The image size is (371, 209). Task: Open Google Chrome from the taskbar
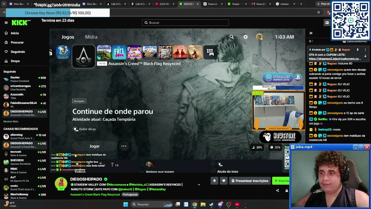(x=194, y=204)
